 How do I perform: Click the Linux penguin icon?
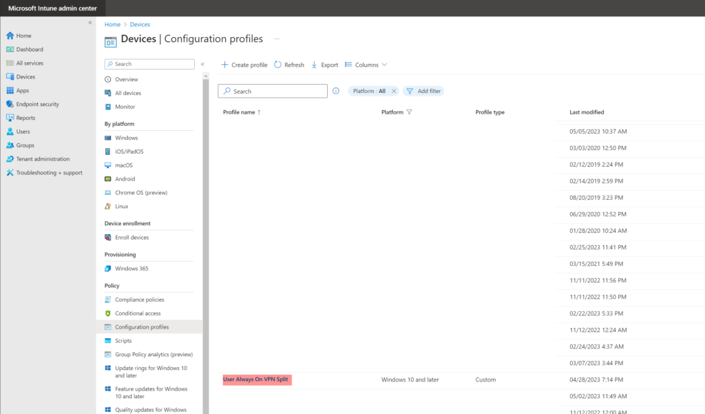pos(108,206)
